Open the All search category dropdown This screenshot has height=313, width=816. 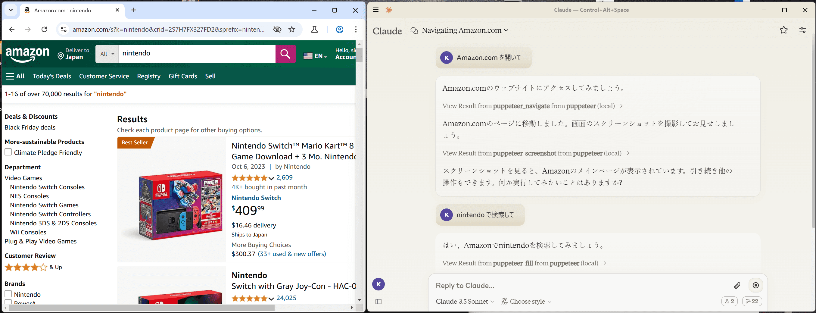pos(107,54)
